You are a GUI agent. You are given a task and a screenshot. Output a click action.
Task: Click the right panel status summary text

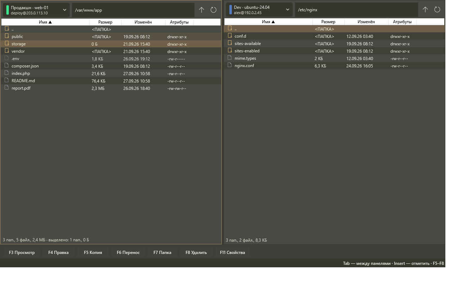(246, 240)
